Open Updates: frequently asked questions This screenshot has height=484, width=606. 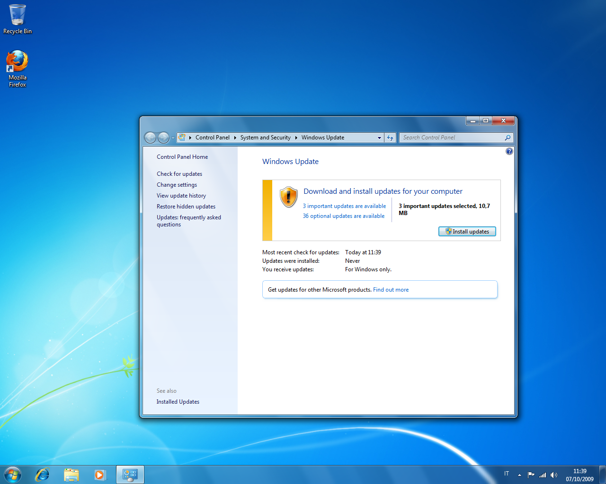click(x=189, y=221)
